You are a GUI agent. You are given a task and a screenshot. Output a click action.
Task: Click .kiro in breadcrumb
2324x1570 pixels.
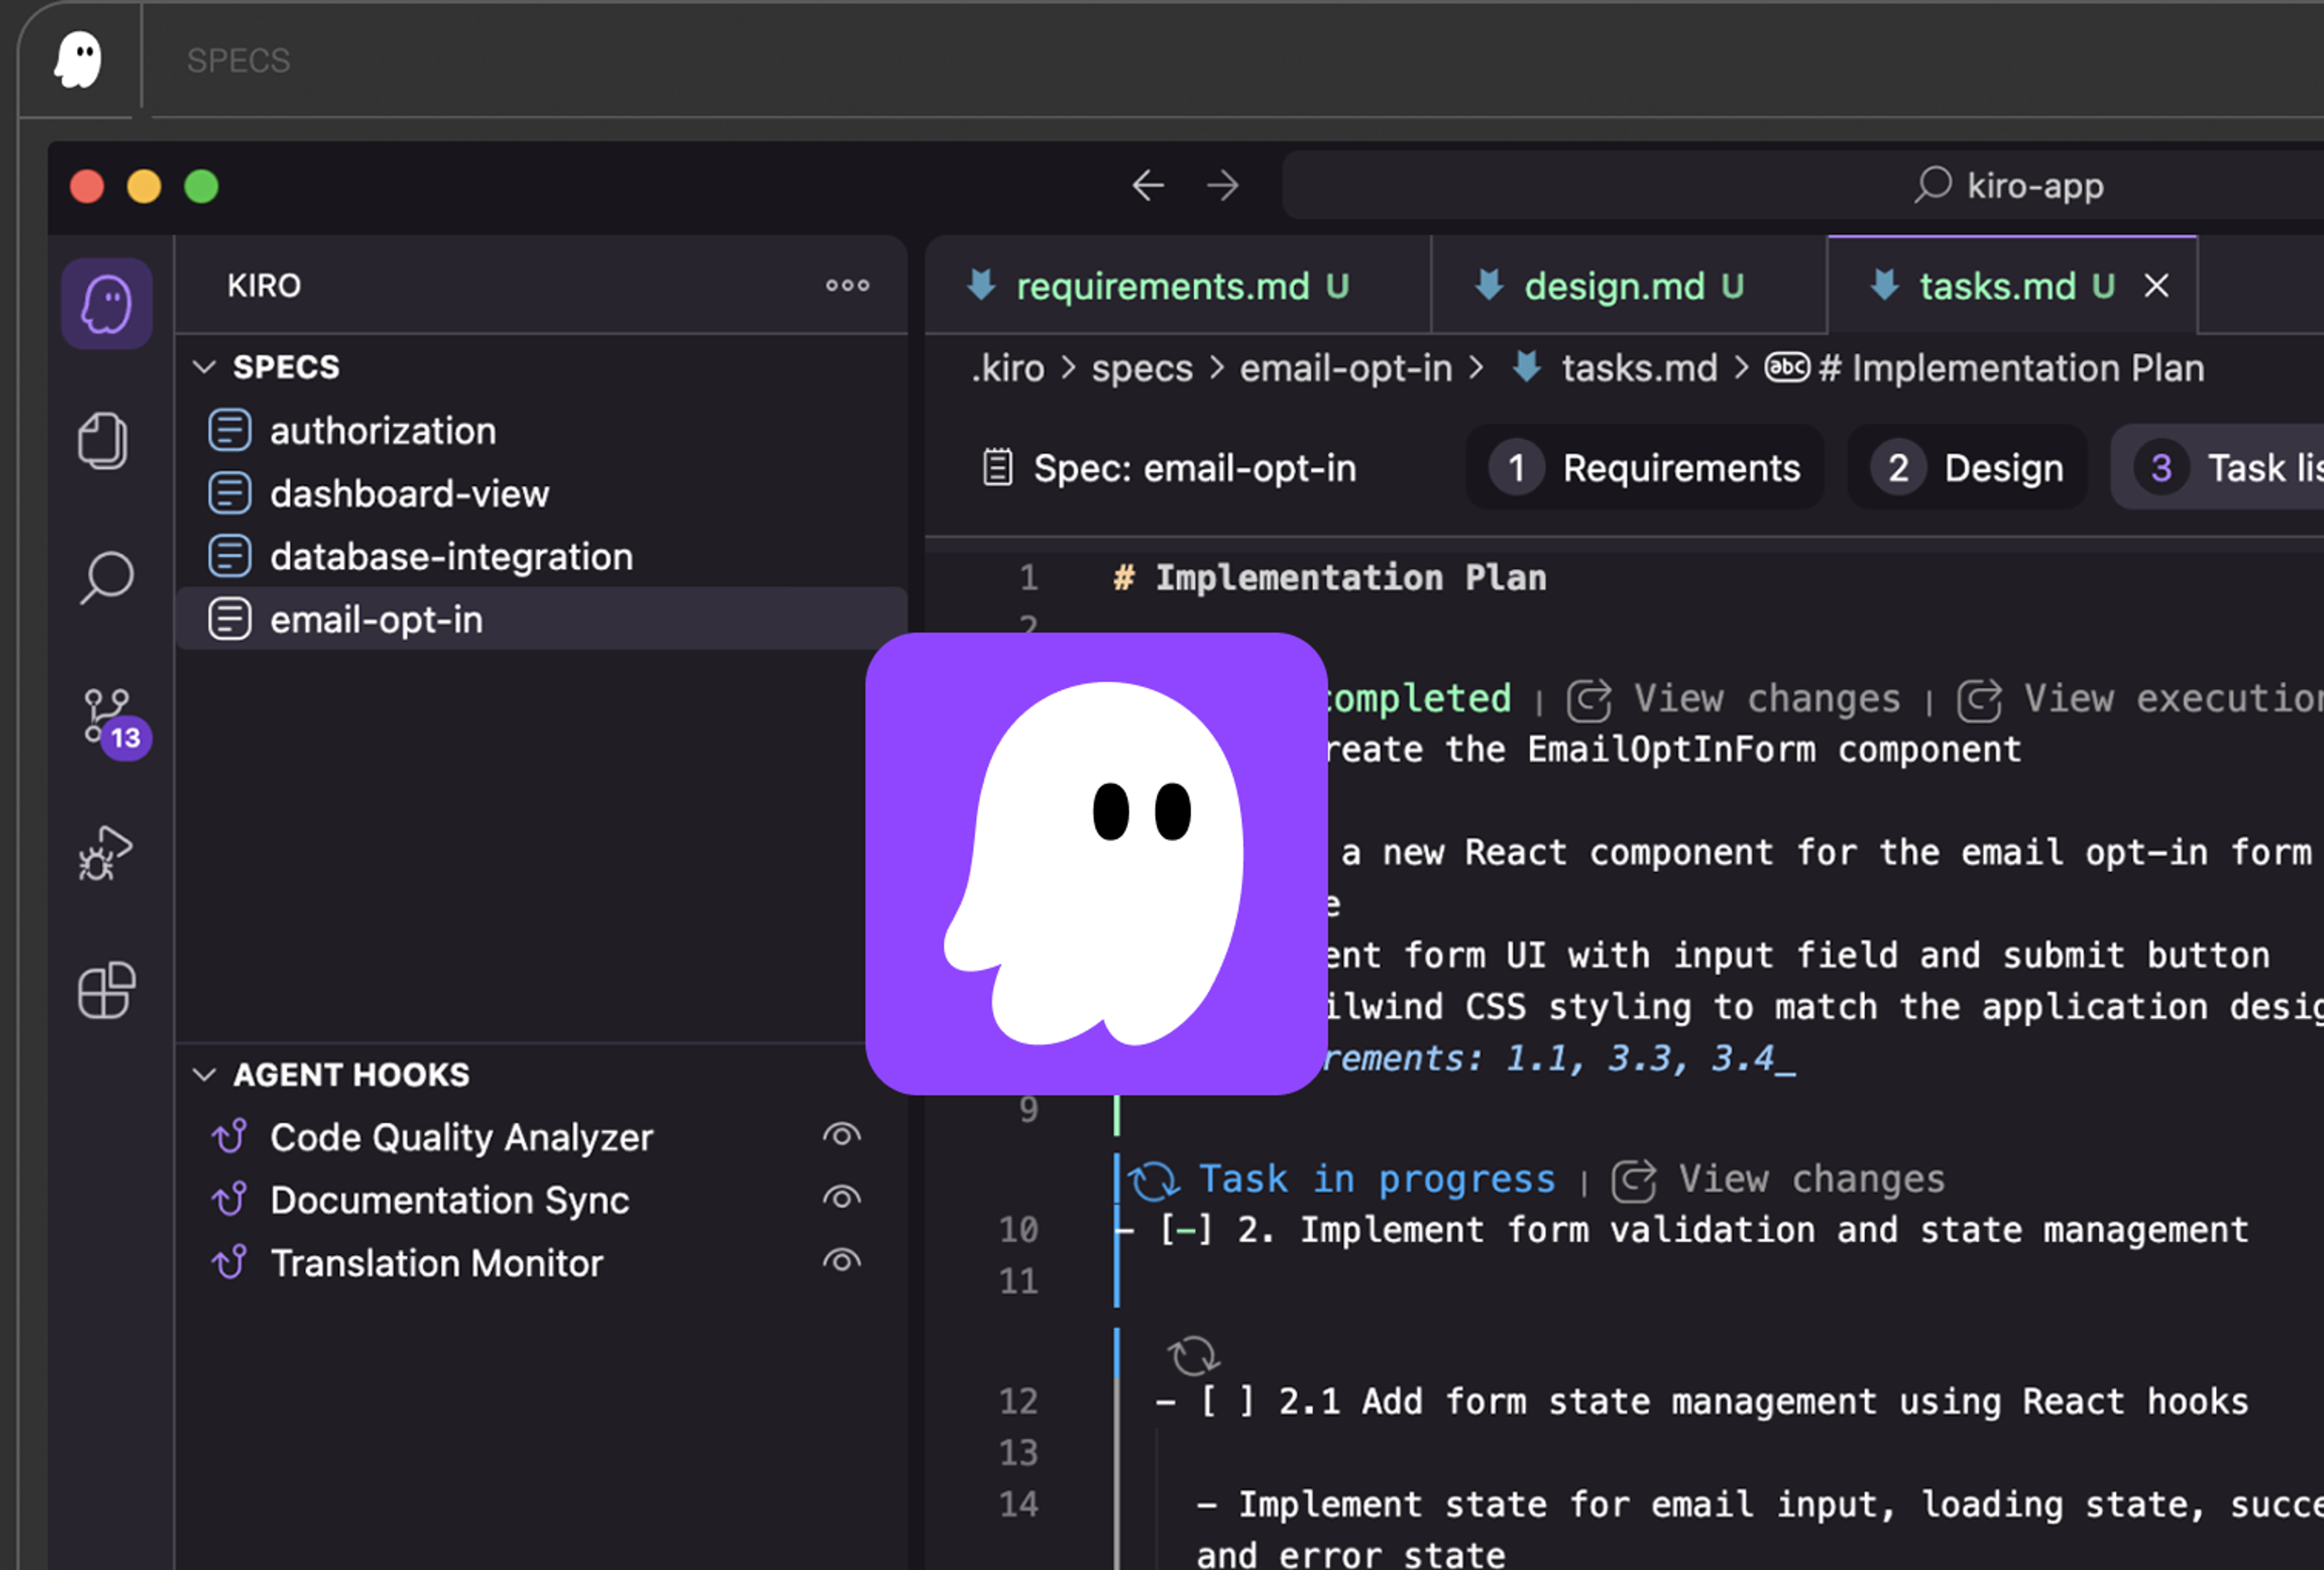1008,368
